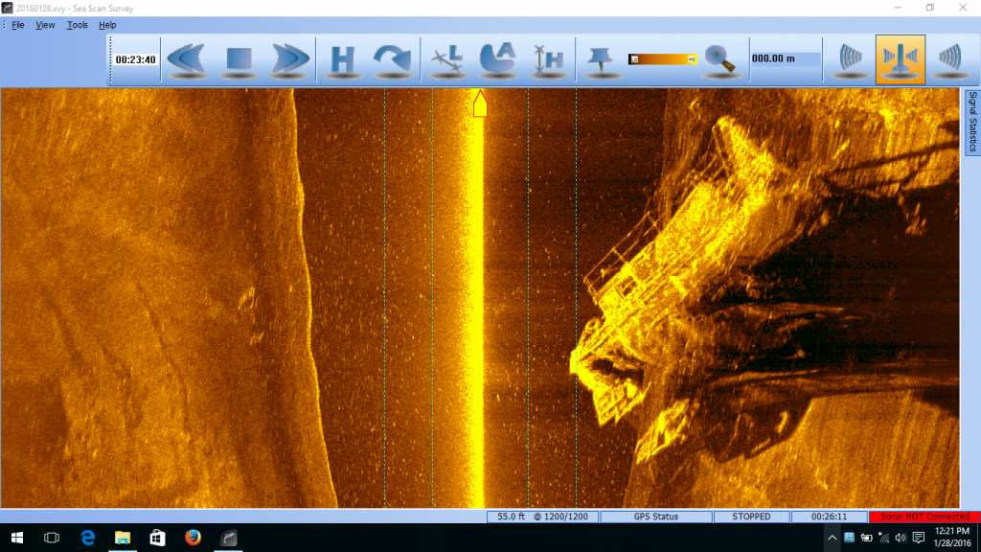Open the File menu
Viewport: 981px width, 552px height.
tap(18, 25)
